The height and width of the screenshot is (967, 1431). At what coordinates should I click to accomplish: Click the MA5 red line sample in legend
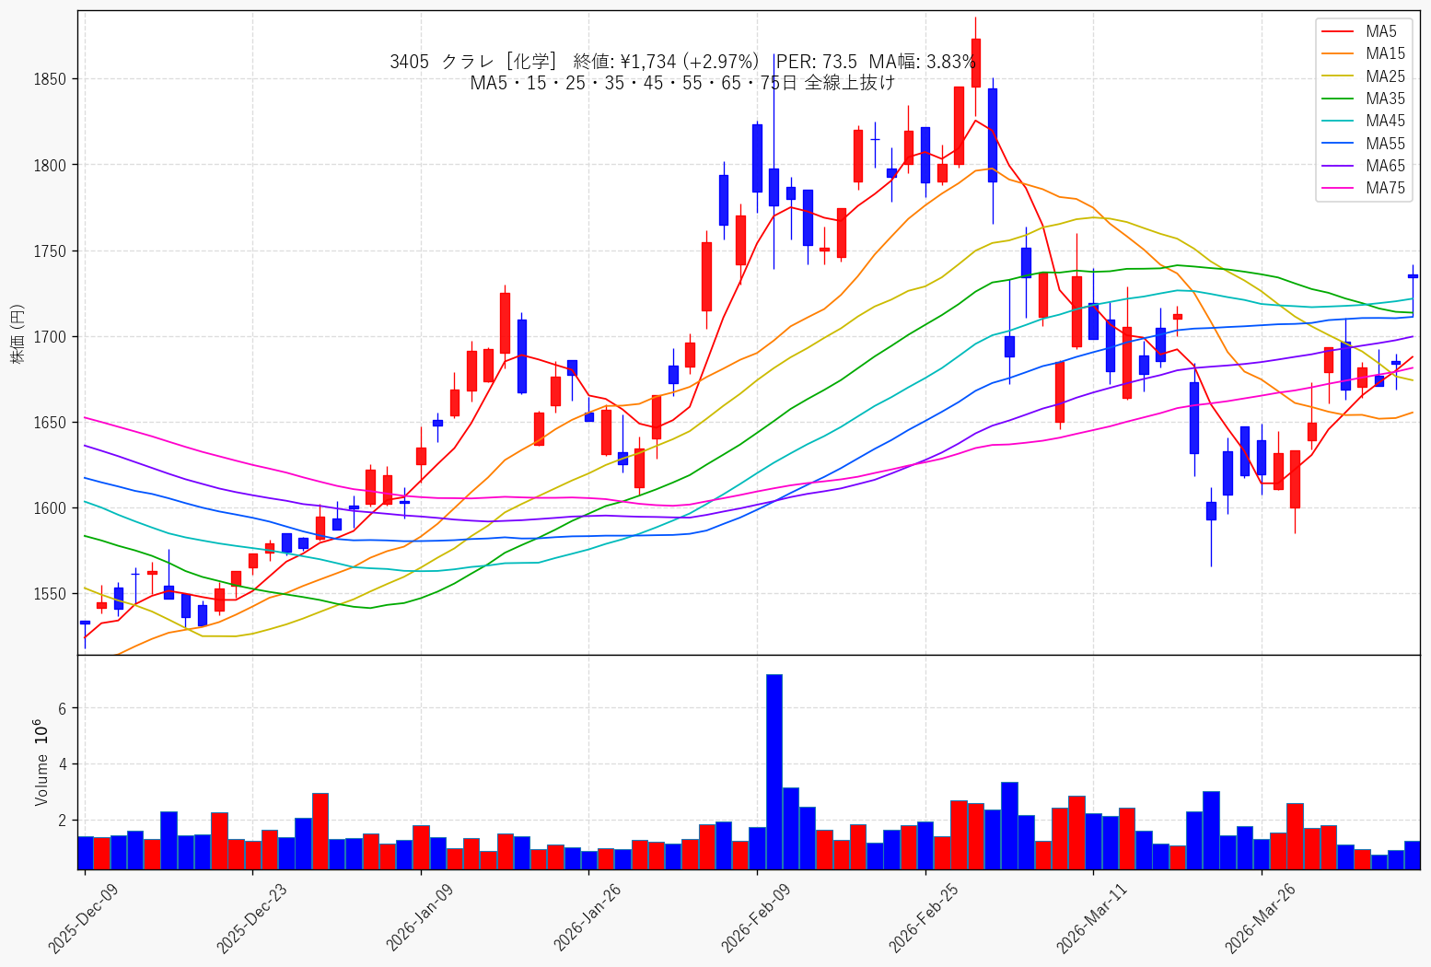click(x=1340, y=32)
